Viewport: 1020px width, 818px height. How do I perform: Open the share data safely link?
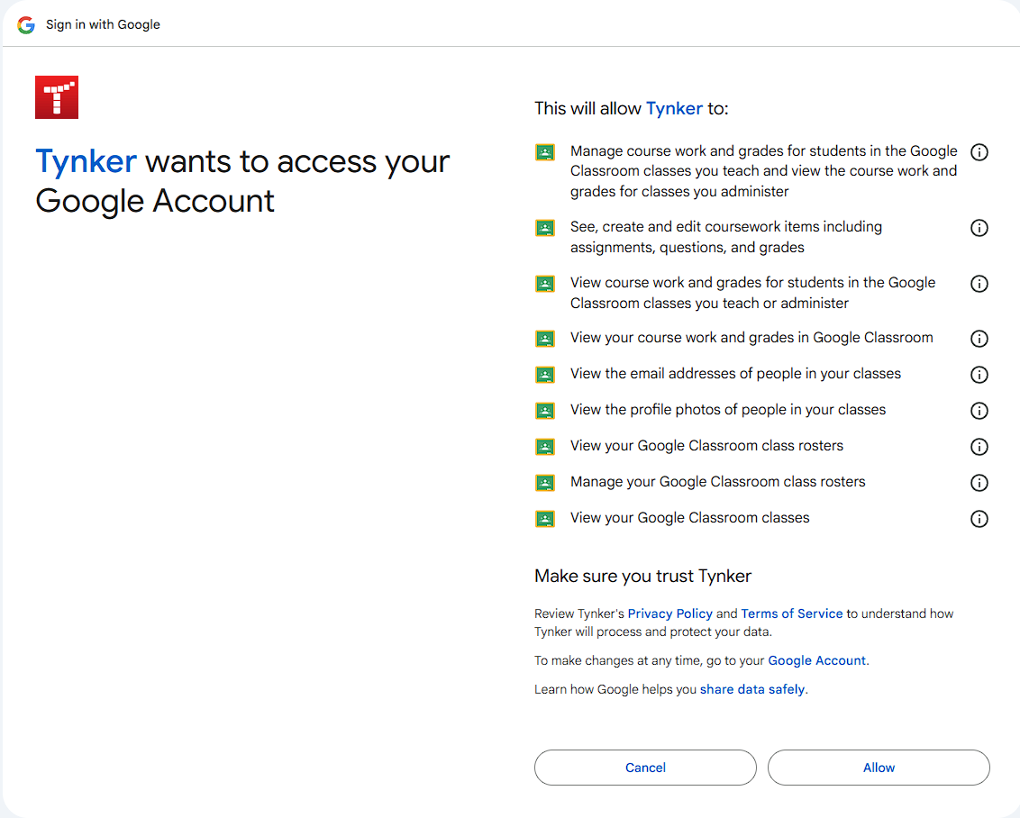coord(752,689)
